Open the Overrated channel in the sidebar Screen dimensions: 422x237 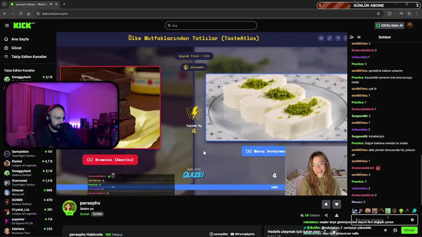(28, 183)
